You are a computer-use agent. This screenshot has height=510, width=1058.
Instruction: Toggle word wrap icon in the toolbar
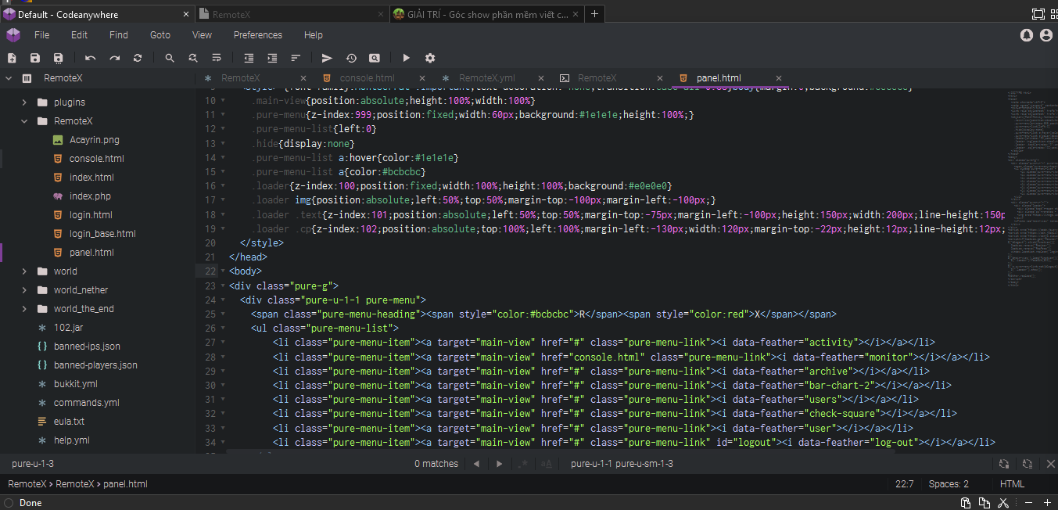tap(217, 58)
